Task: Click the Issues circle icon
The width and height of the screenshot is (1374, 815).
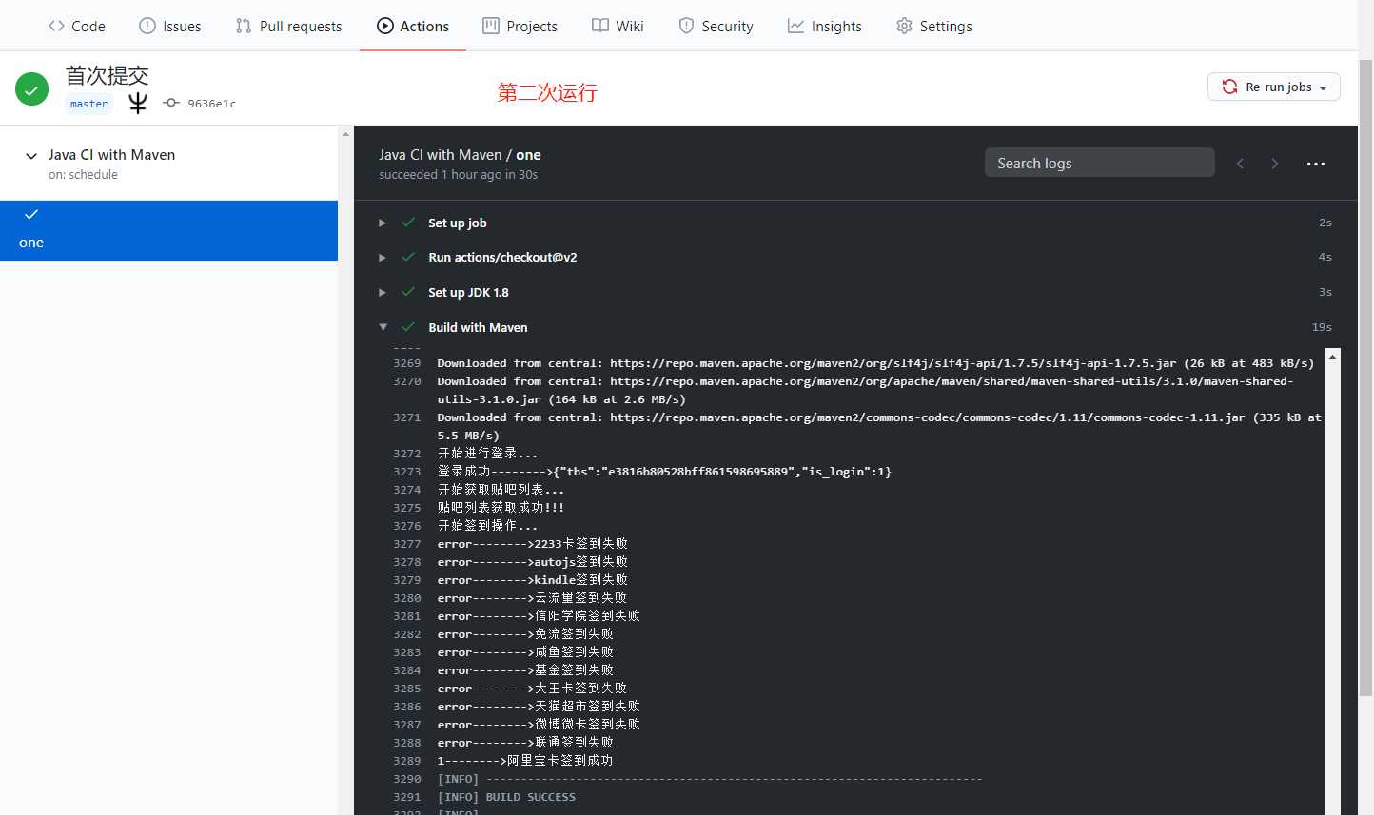Action: [147, 27]
